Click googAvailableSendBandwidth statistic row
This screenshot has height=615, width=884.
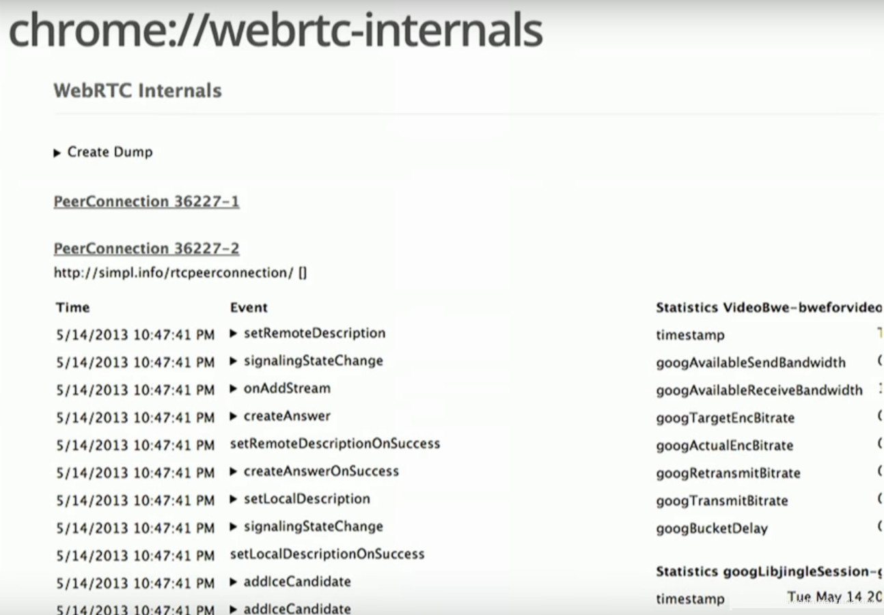coord(750,363)
